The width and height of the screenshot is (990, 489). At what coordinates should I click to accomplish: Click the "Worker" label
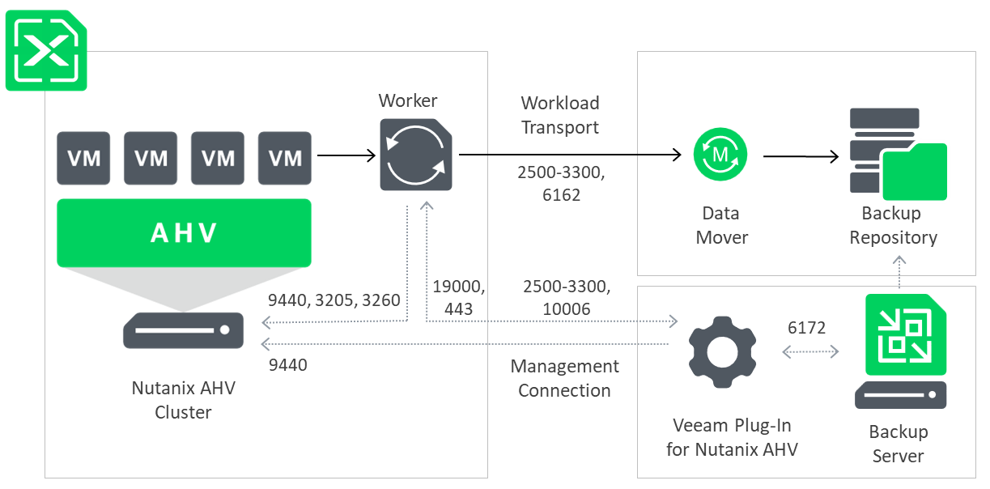408,101
